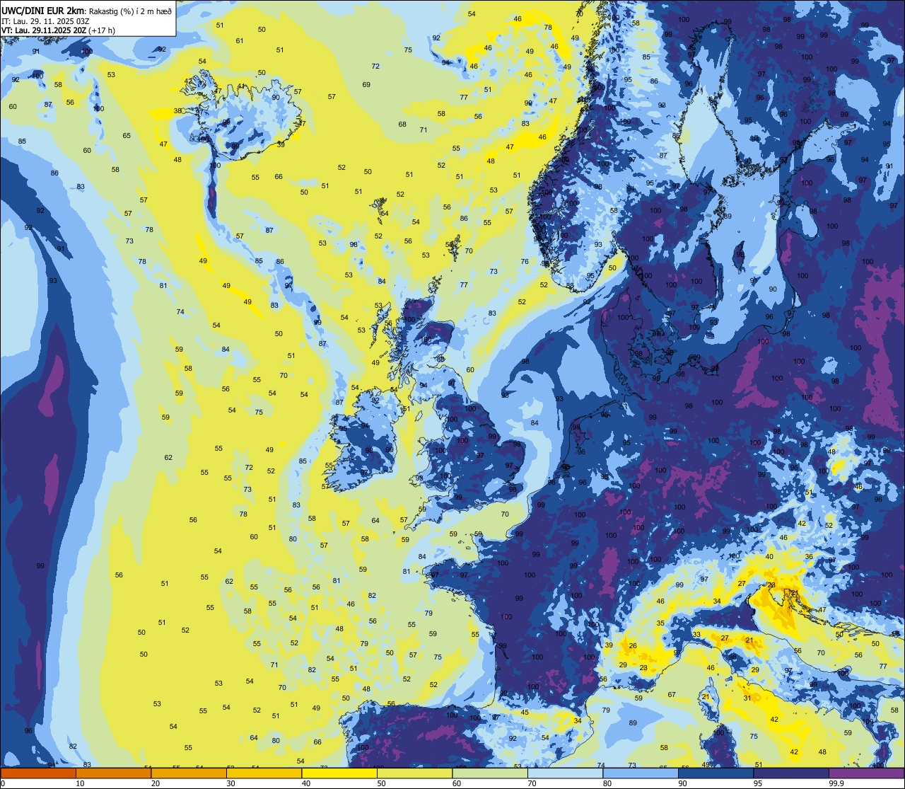
Task: Click the map value '68' east of Iceland
Action: point(402,125)
